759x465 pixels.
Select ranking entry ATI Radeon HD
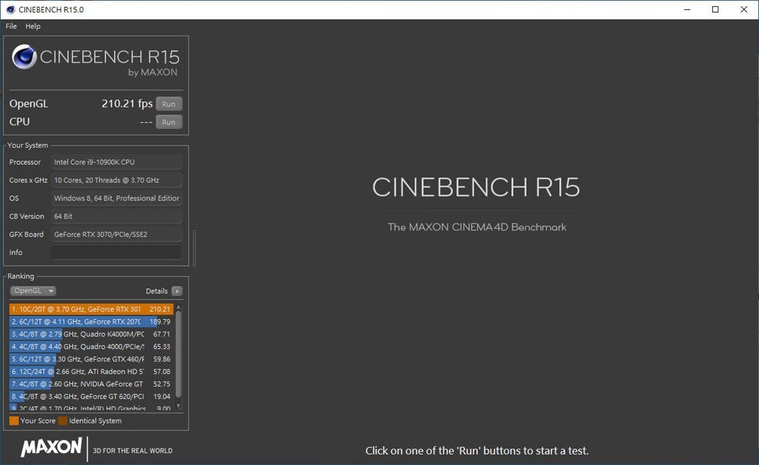(91, 371)
